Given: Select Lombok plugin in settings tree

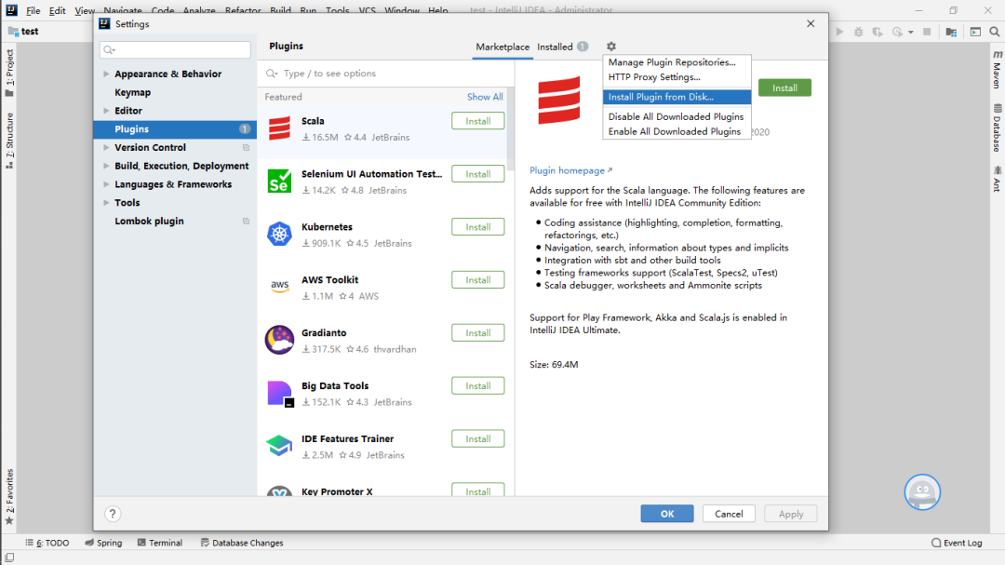Looking at the screenshot, I should (x=149, y=222).
